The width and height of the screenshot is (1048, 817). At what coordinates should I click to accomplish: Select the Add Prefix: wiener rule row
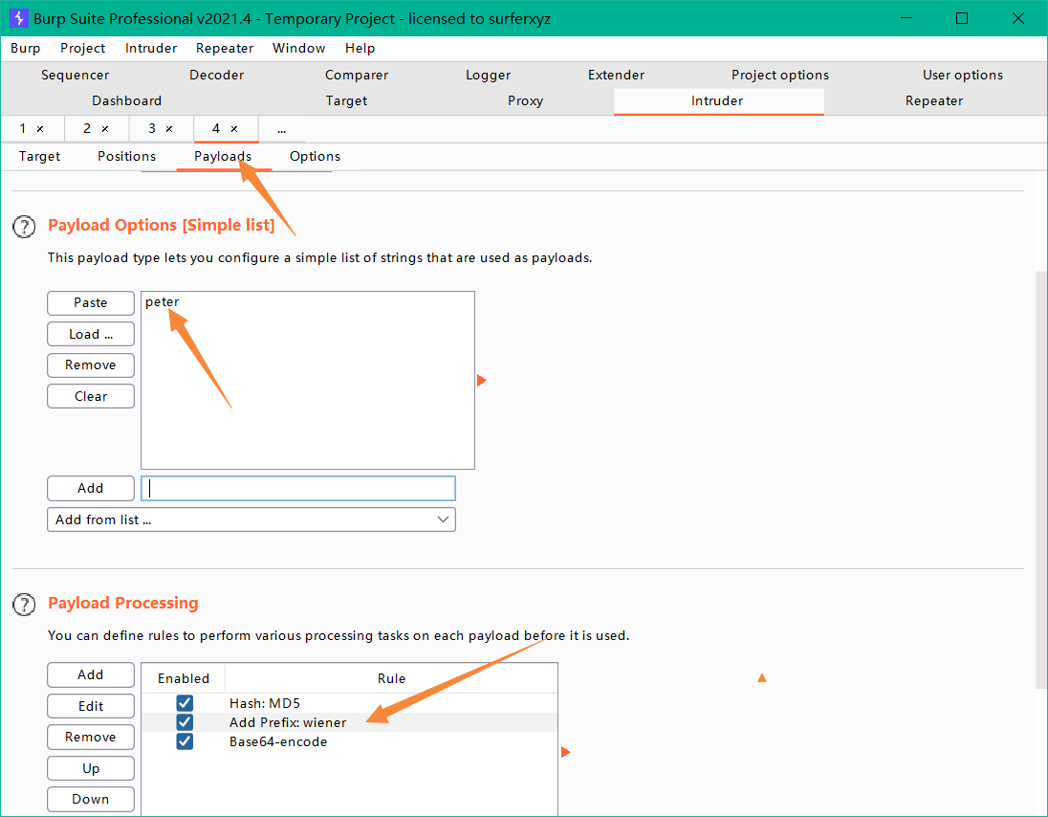350,722
